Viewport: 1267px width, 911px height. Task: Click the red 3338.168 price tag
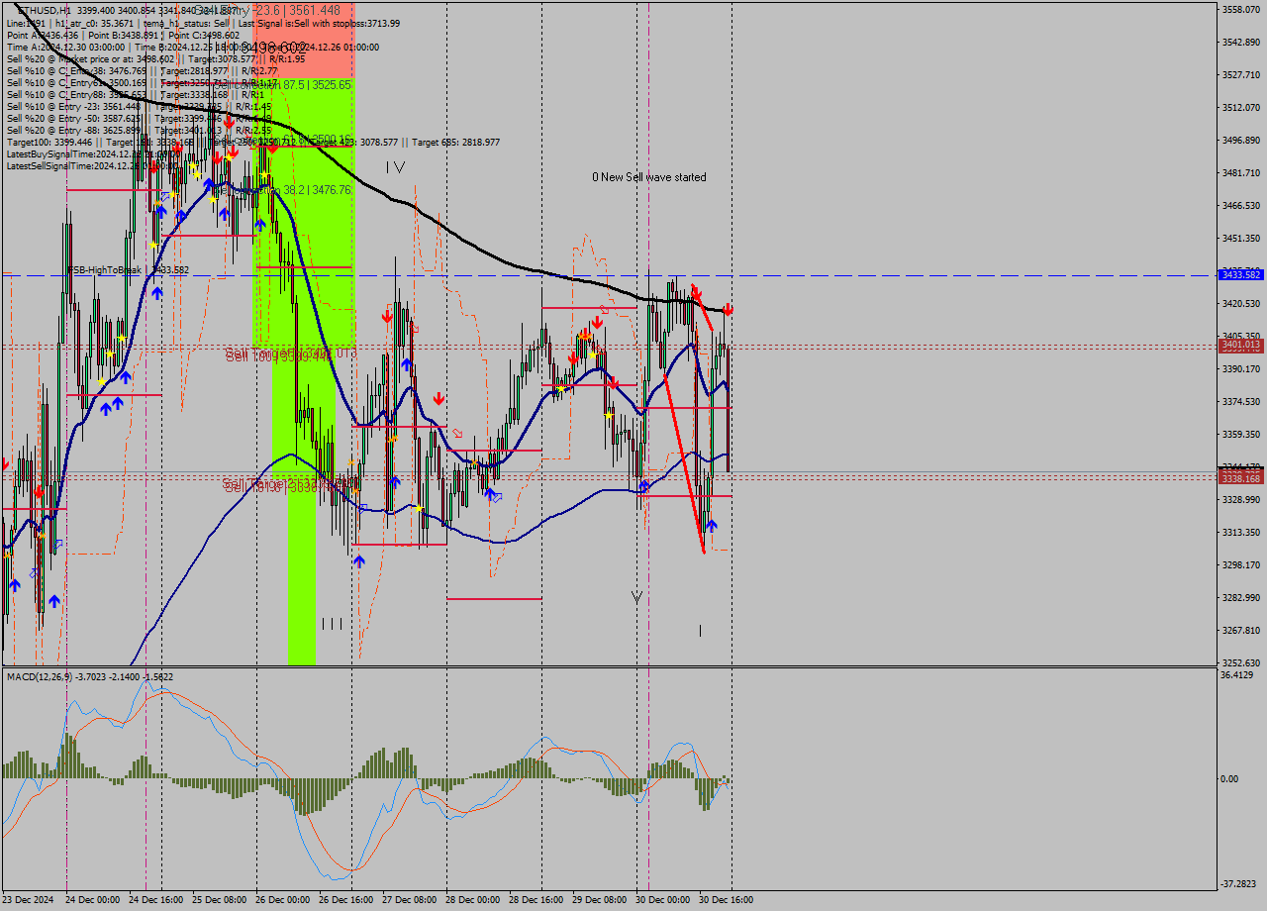1241,478
